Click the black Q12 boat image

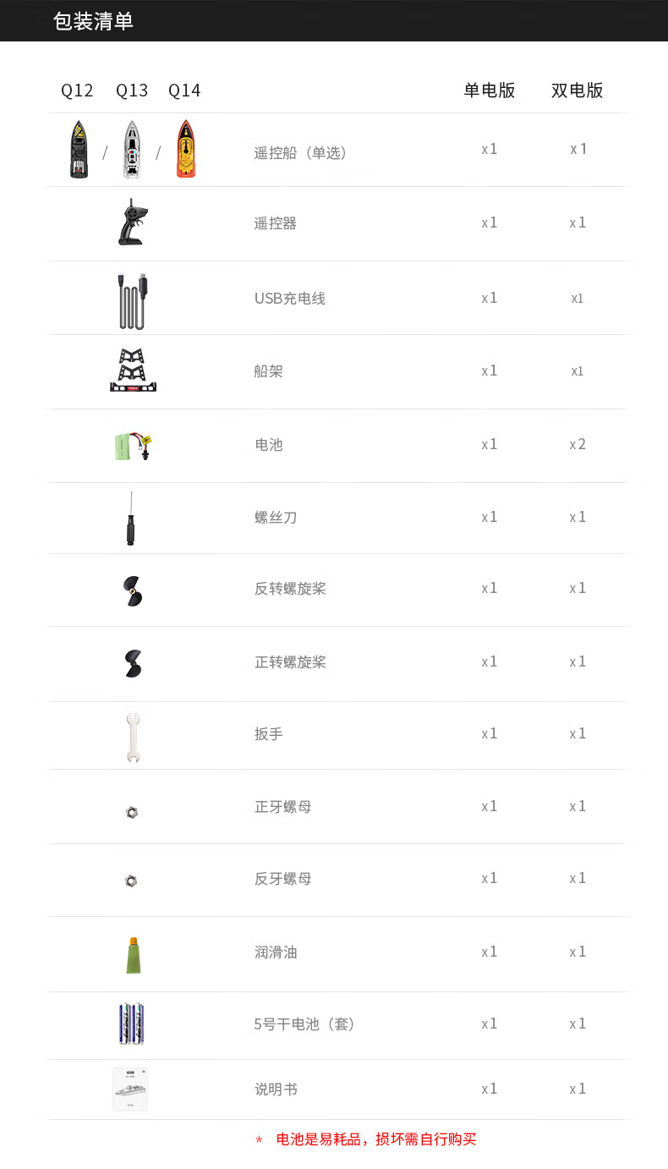pos(79,149)
